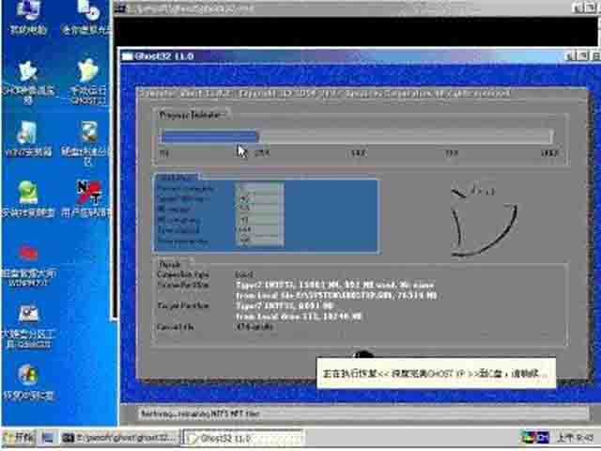
Task: Close the Ghost32 11.0 window
Action: point(595,56)
